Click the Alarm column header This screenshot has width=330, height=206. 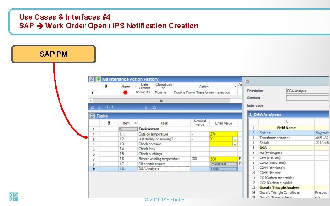126,87
